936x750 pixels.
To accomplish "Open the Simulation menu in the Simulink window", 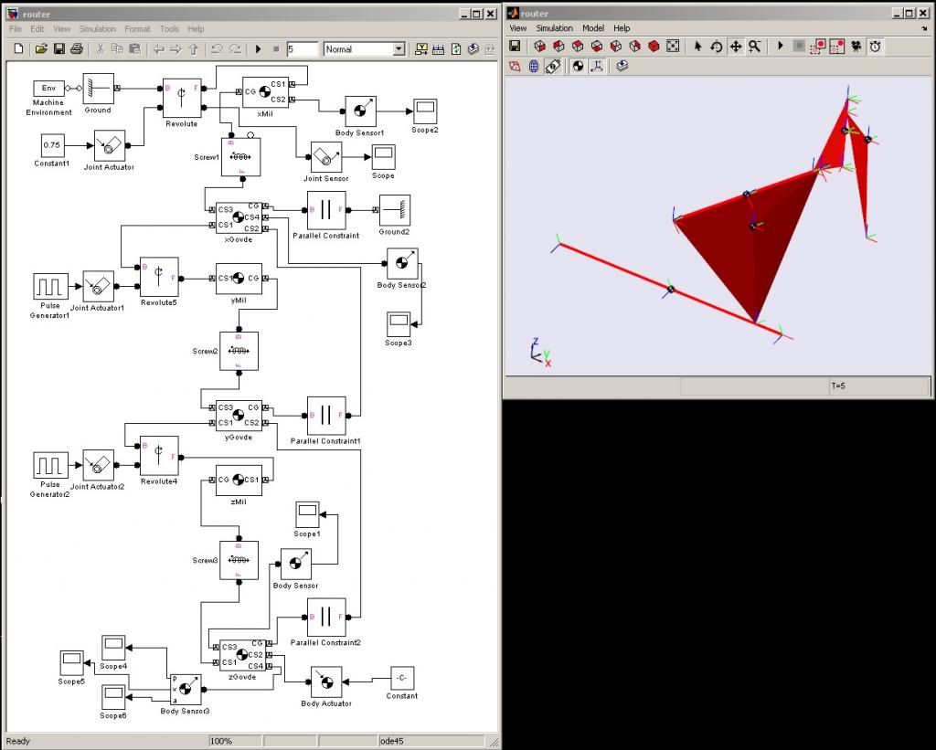I will tap(97, 28).
